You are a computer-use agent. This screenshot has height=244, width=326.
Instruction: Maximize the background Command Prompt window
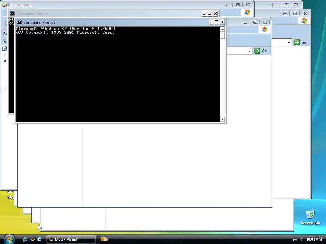(x=209, y=13)
